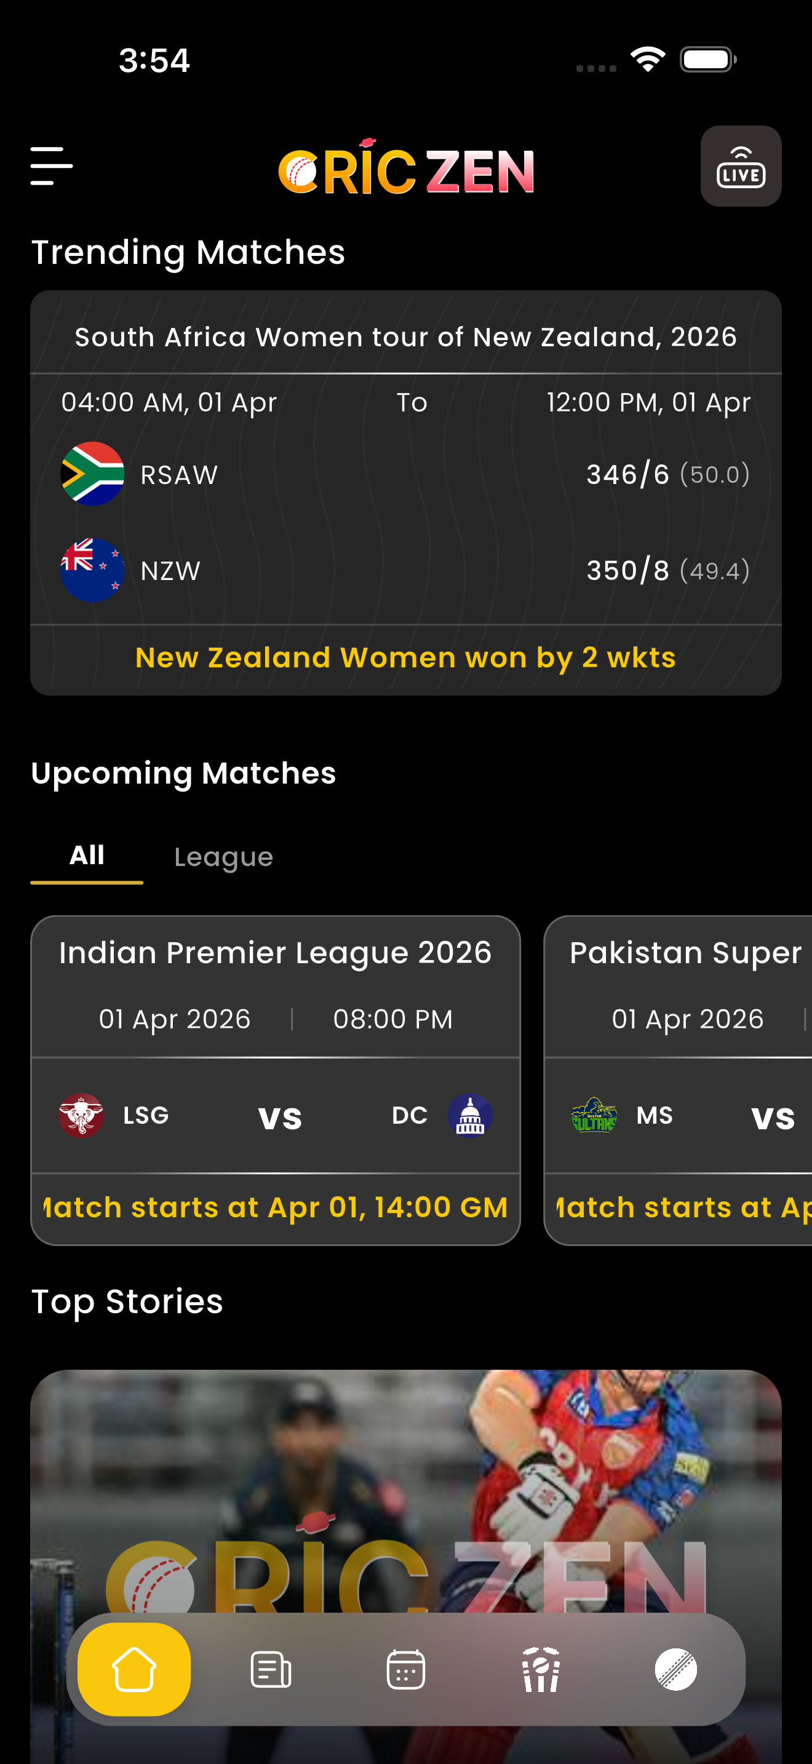The width and height of the screenshot is (812, 1764).
Task: Open the hamburger side menu
Action: tap(51, 165)
